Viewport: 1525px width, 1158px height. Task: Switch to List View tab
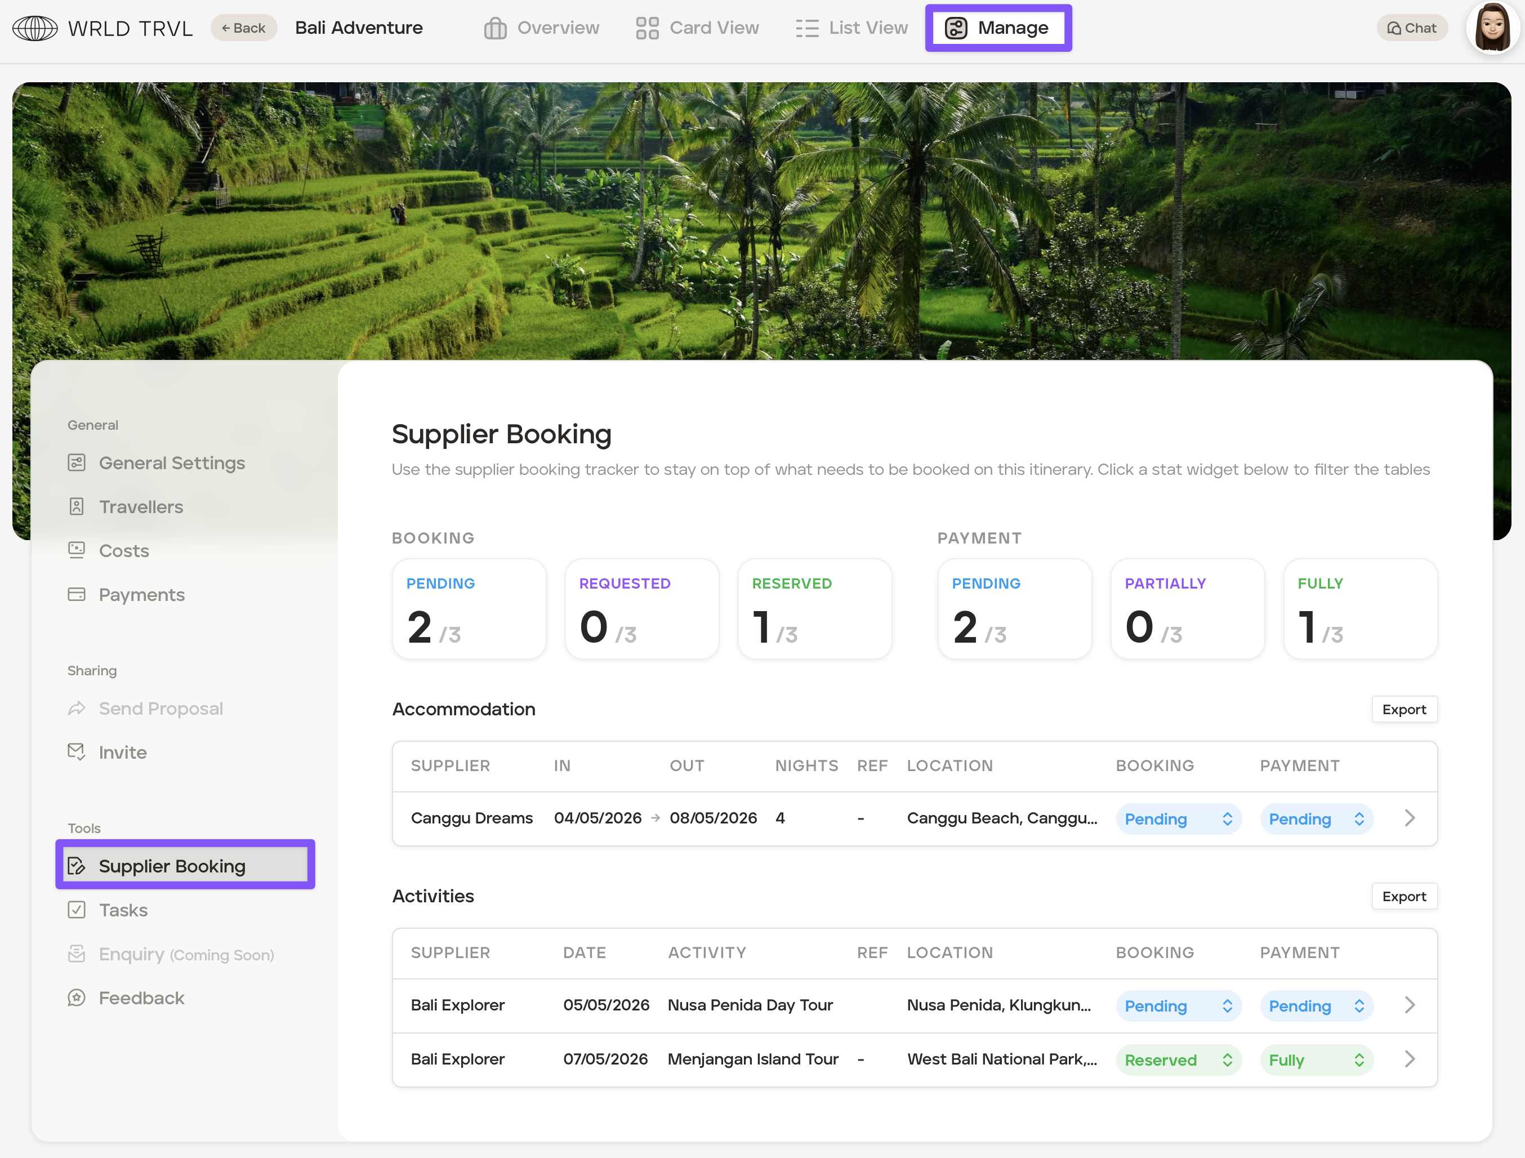pyautogui.click(x=851, y=28)
